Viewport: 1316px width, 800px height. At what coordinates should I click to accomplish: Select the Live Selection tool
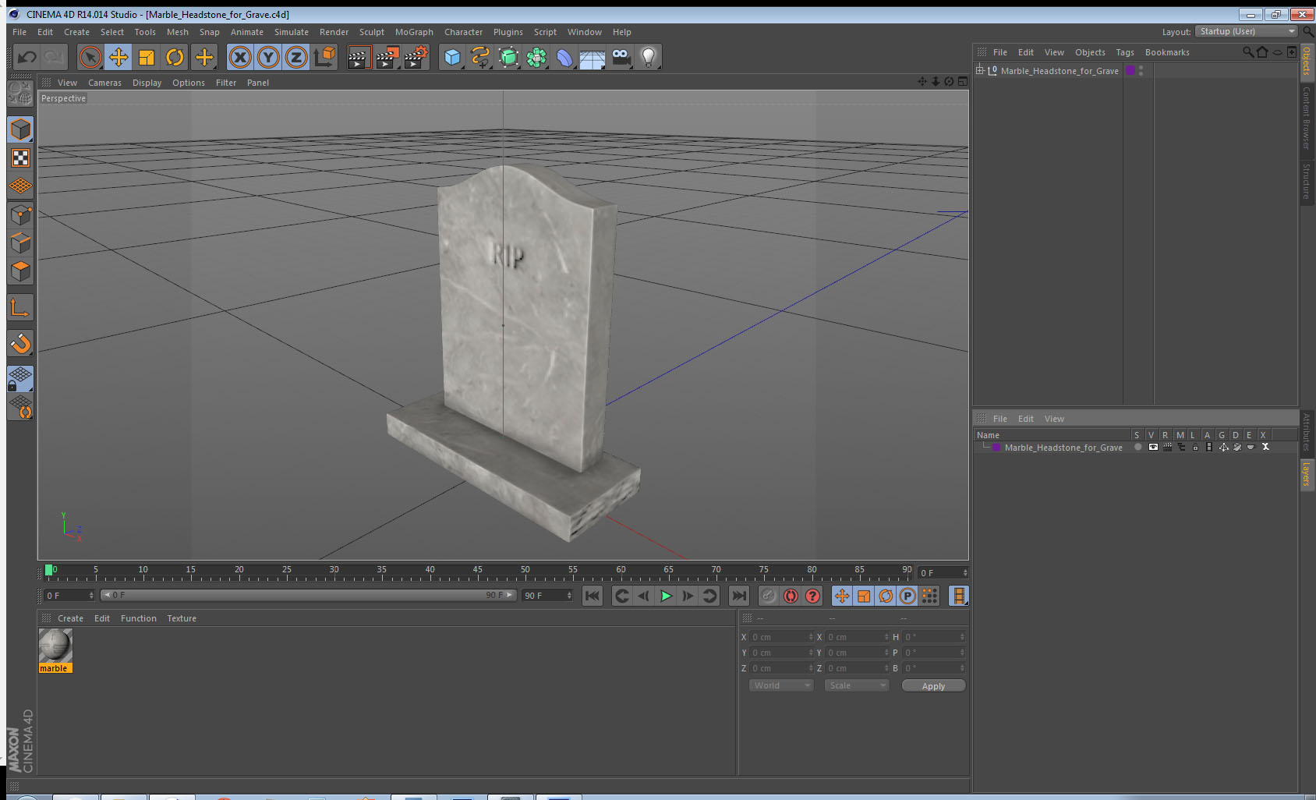[x=90, y=57]
